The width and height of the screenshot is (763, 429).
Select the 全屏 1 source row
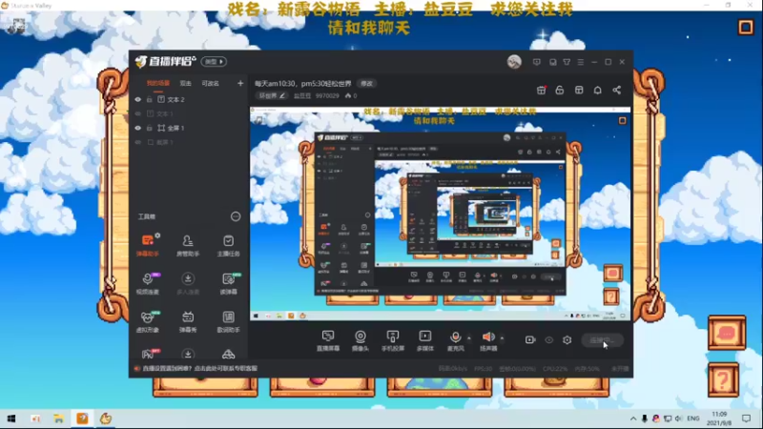click(x=188, y=128)
